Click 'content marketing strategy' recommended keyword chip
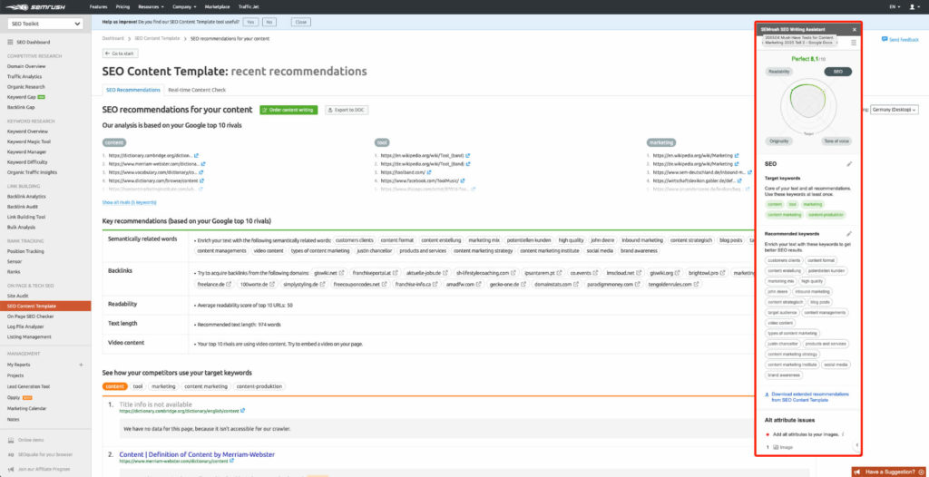Image resolution: width=929 pixels, height=477 pixels. (791, 355)
